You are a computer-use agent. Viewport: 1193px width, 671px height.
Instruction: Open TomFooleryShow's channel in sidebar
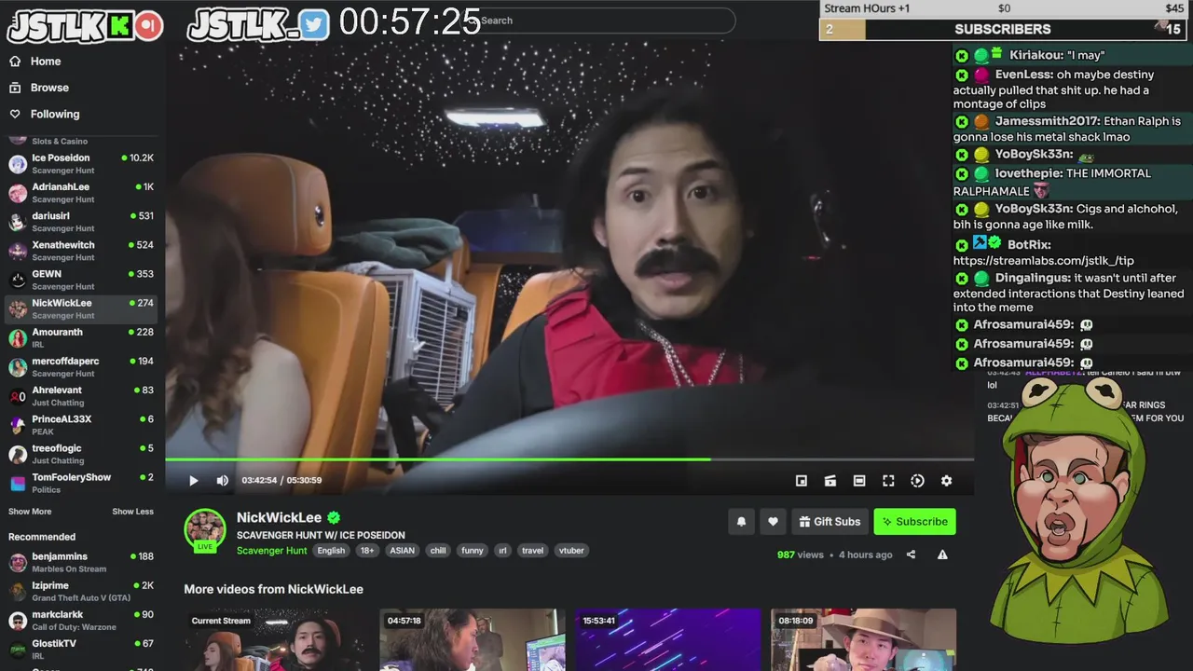tap(81, 483)
